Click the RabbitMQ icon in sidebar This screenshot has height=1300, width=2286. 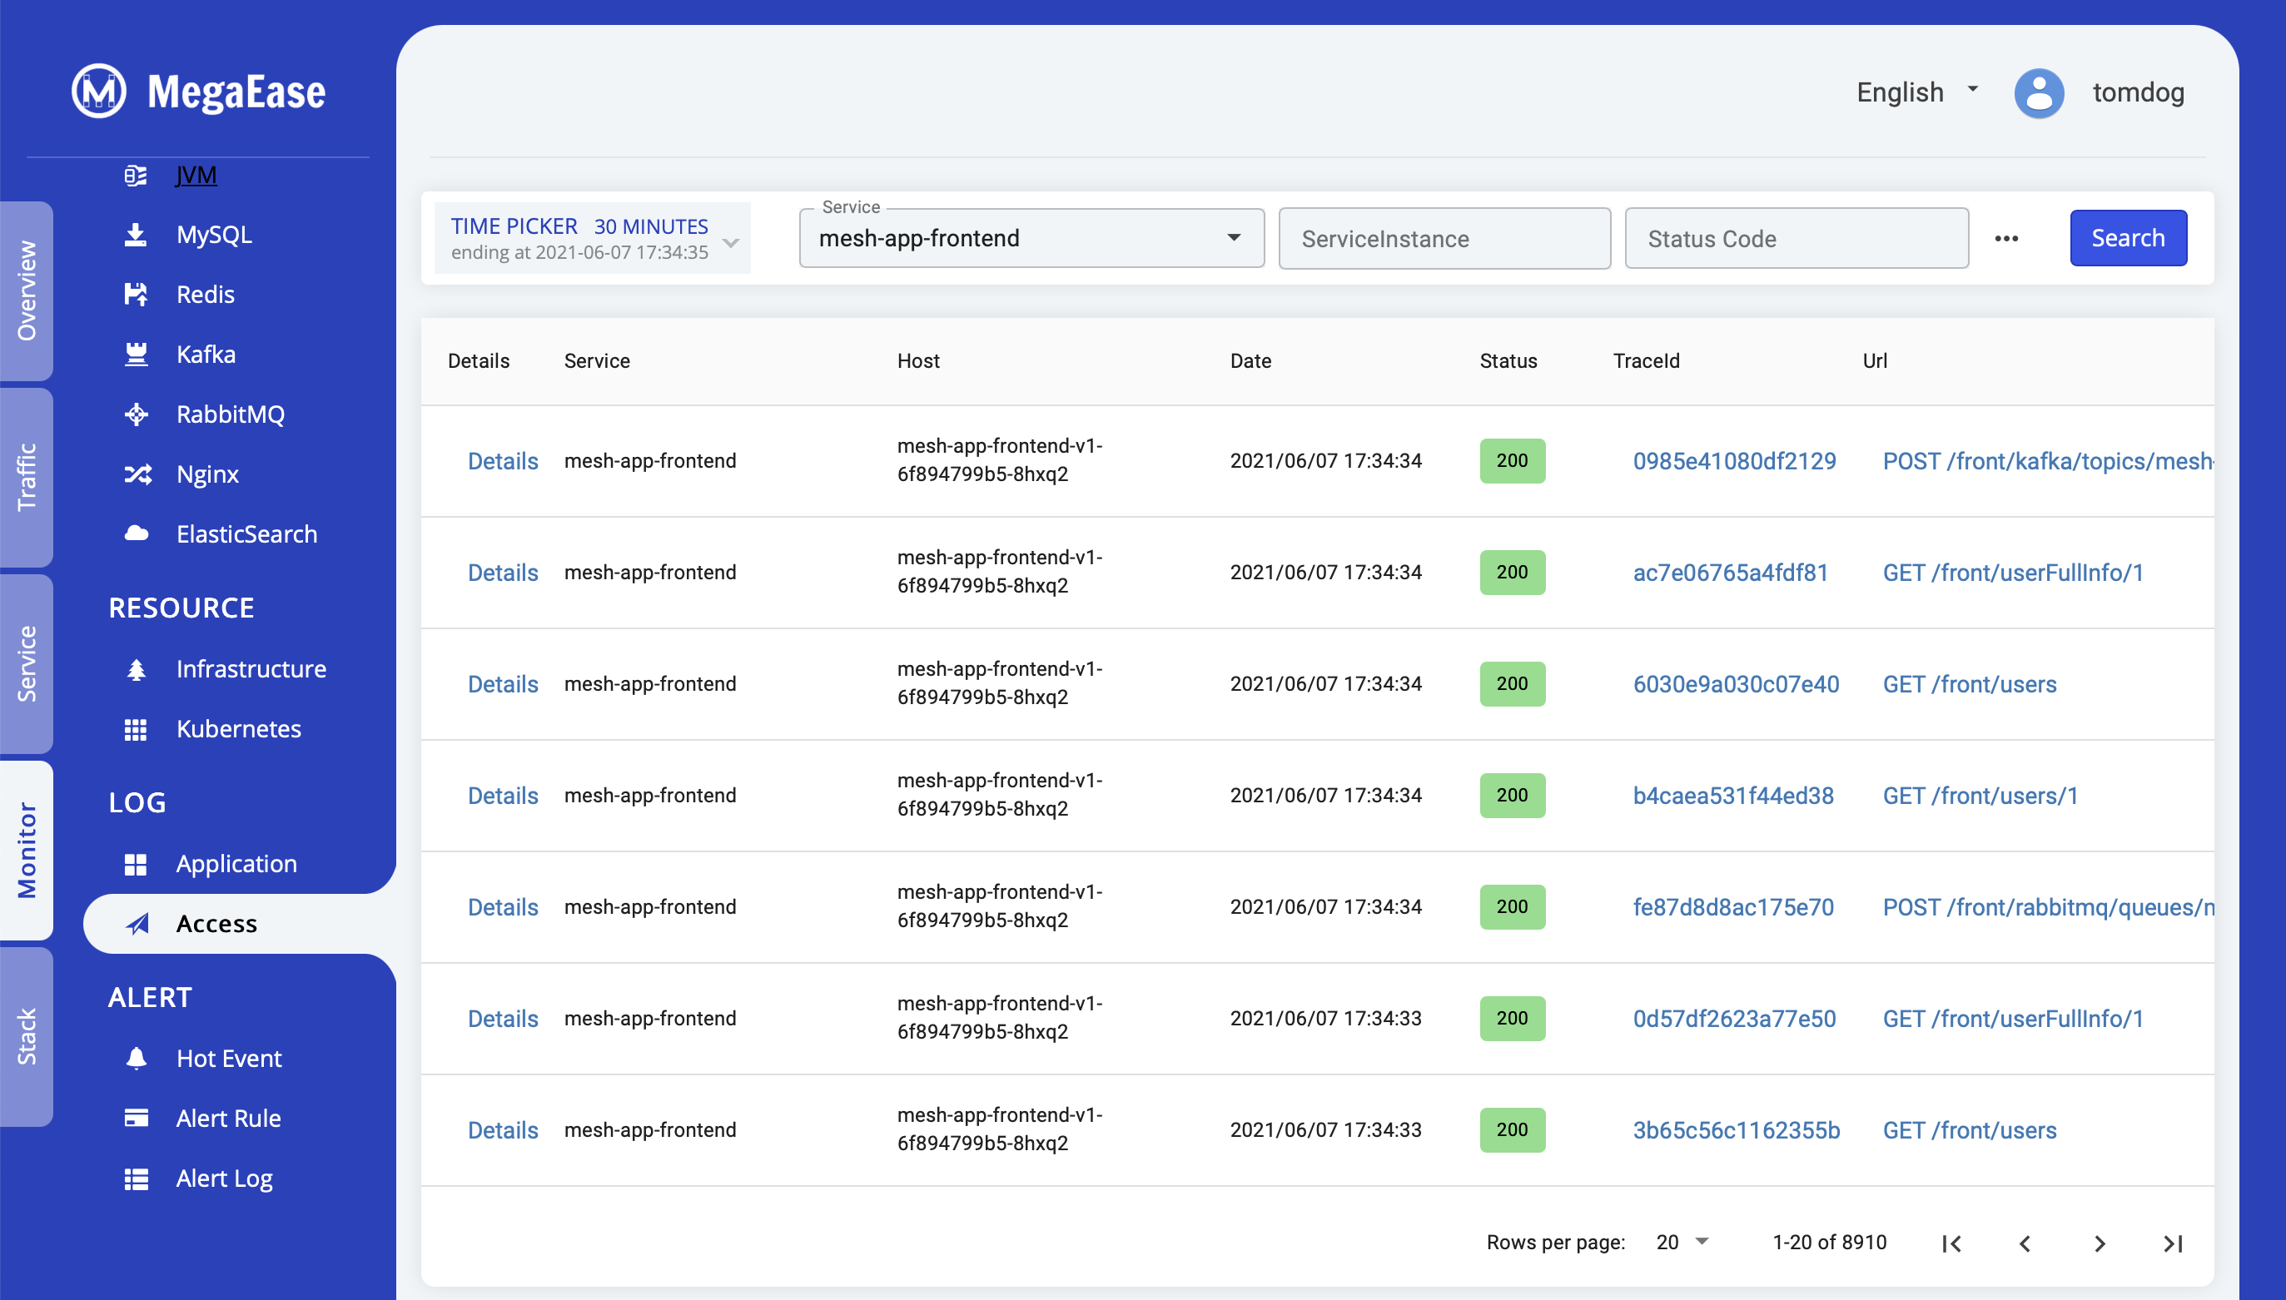[136, 414]
